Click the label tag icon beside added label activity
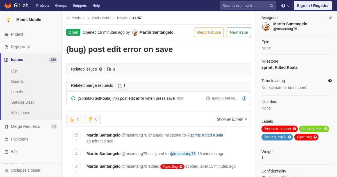 pos(76,166)
